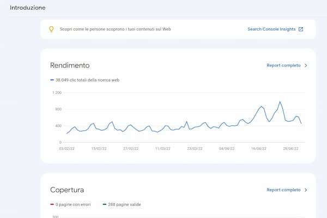Click the chevron arrow in the Copertura card

[x=306, y=190]
